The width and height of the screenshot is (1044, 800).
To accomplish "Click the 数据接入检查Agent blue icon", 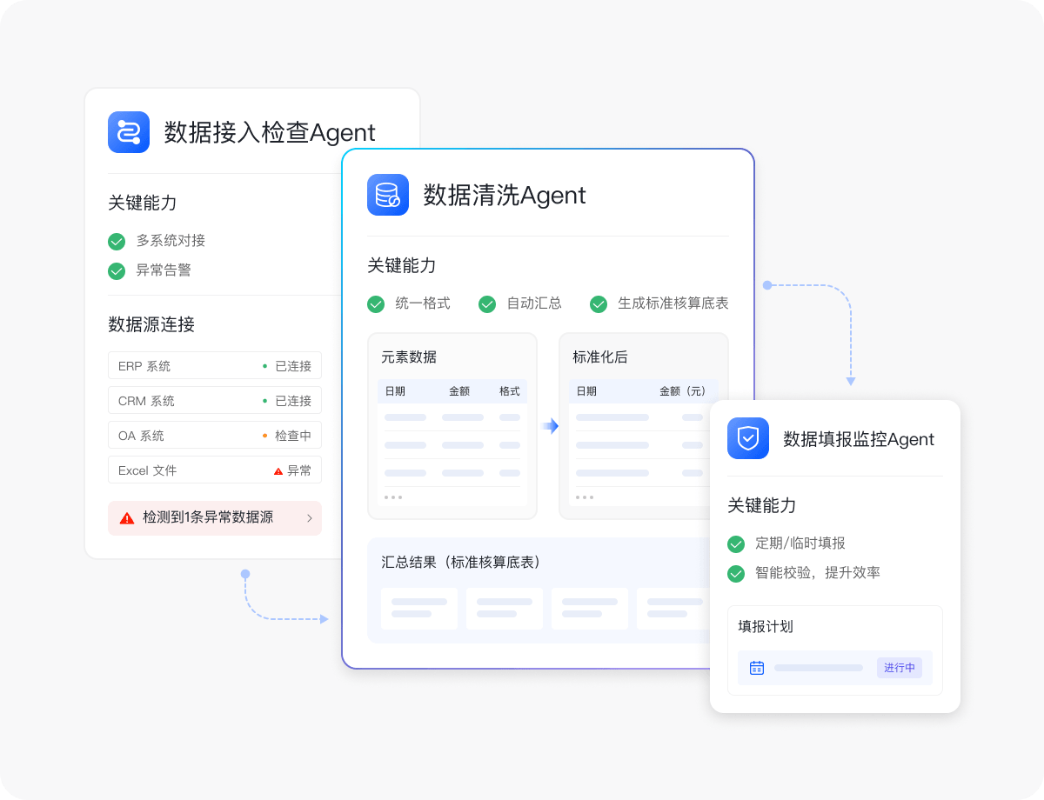I will tap(129, 132).
